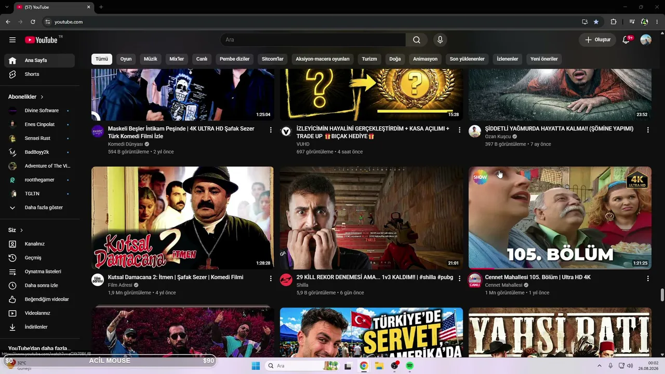The height and width of the screenshot is (374, 665).
Task: Type in the Ara search field
Action: click(313, 40)
